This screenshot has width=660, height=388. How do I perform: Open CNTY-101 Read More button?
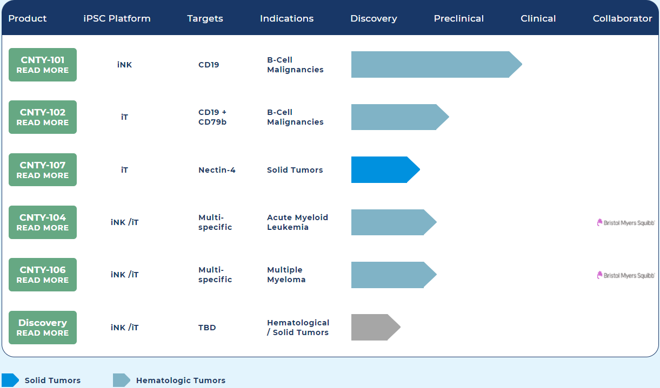[43, 65]
